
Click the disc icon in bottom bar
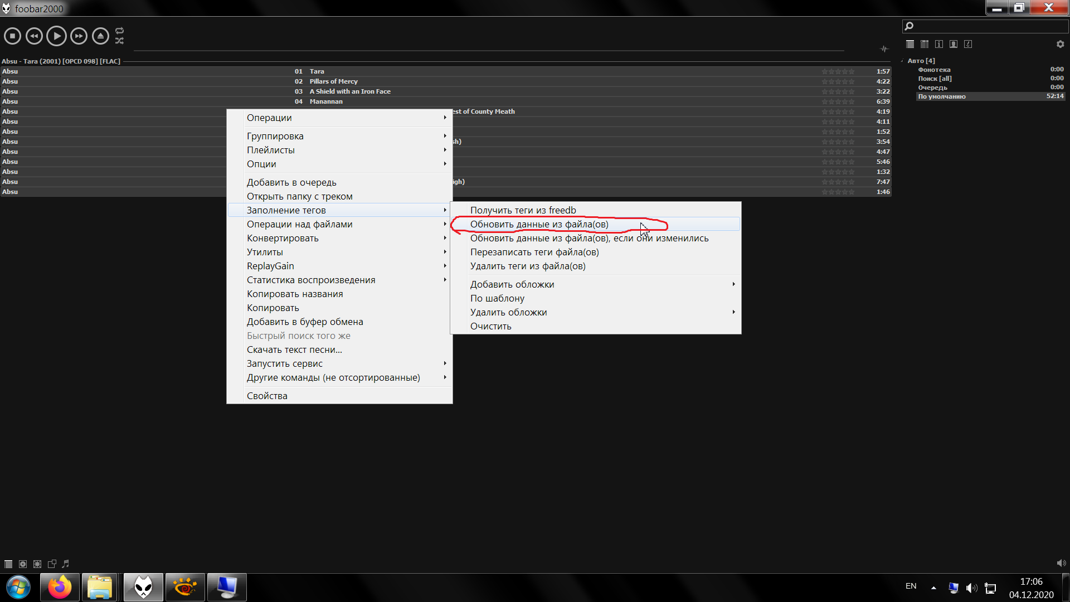(23, 564)
